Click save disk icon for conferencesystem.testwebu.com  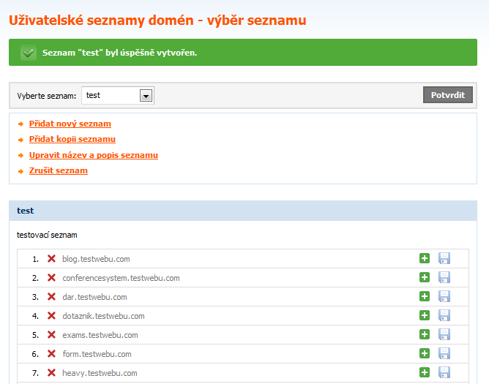click(x=444, y=277)
